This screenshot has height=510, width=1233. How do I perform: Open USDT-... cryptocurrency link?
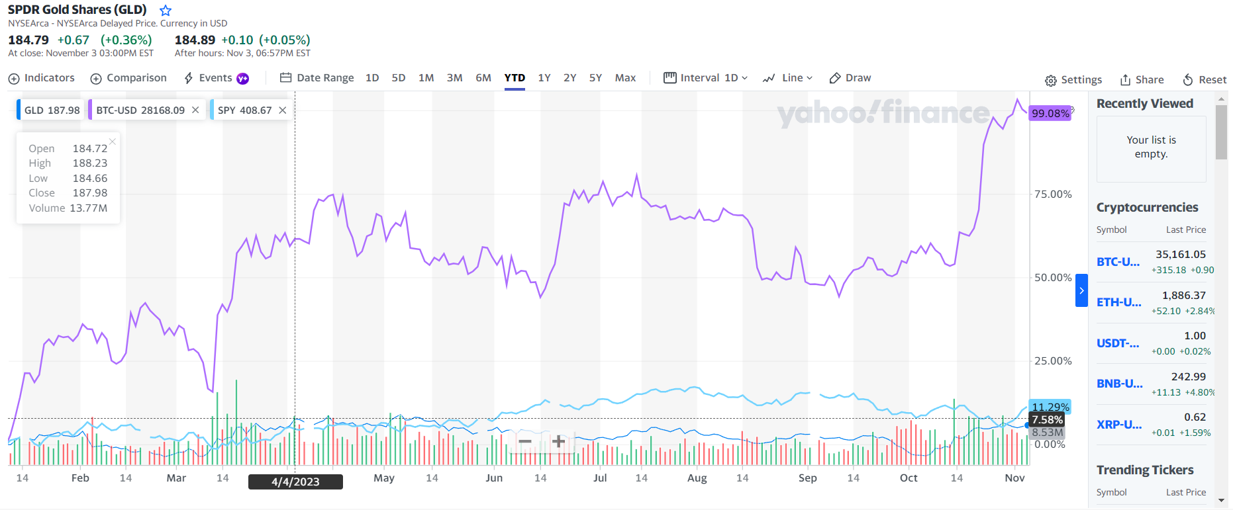[x=1118, y=343]
